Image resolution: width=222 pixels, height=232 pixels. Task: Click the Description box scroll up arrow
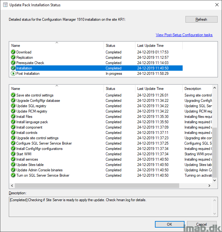pos(214,200)
